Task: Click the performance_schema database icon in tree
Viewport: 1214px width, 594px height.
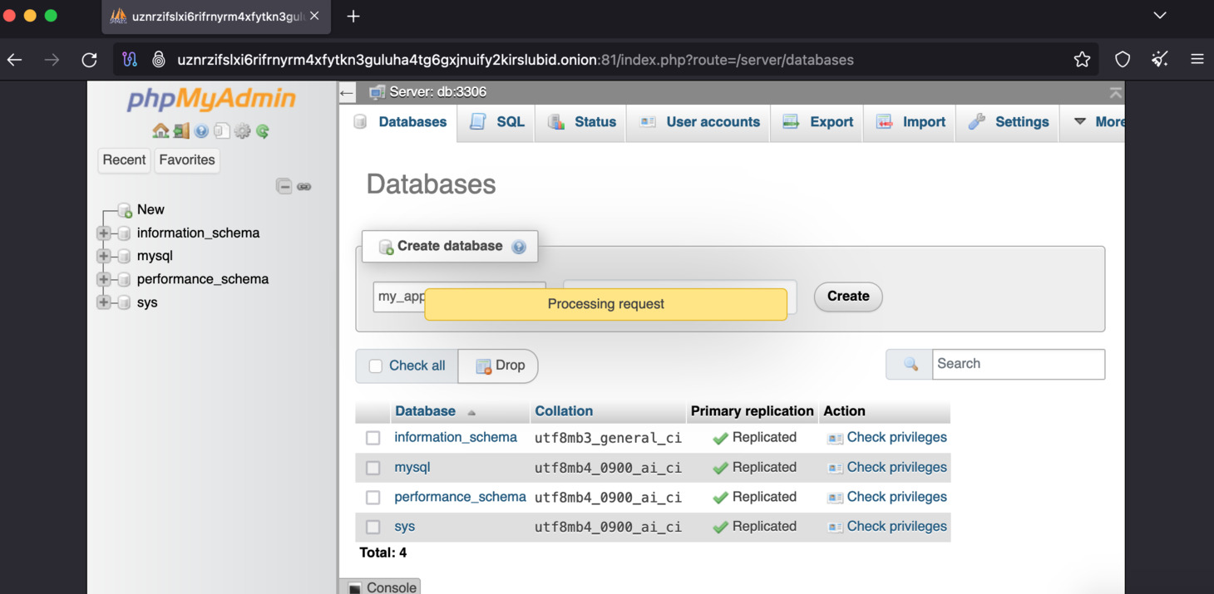Action: point(124,280)
